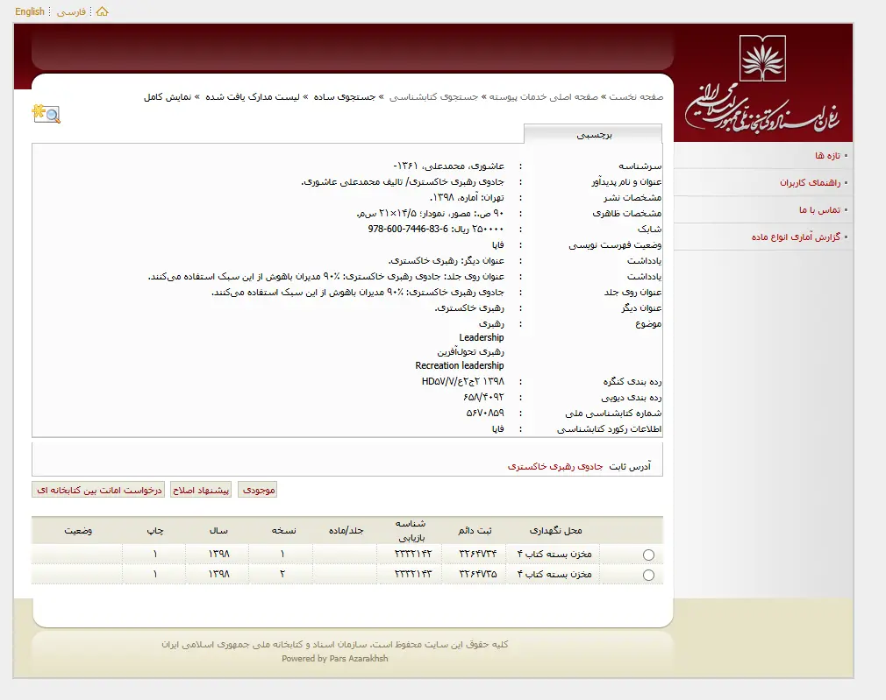The image size is (886, 700).
Task: Click the نسخه column header
Action: click(x=283, y=530)
